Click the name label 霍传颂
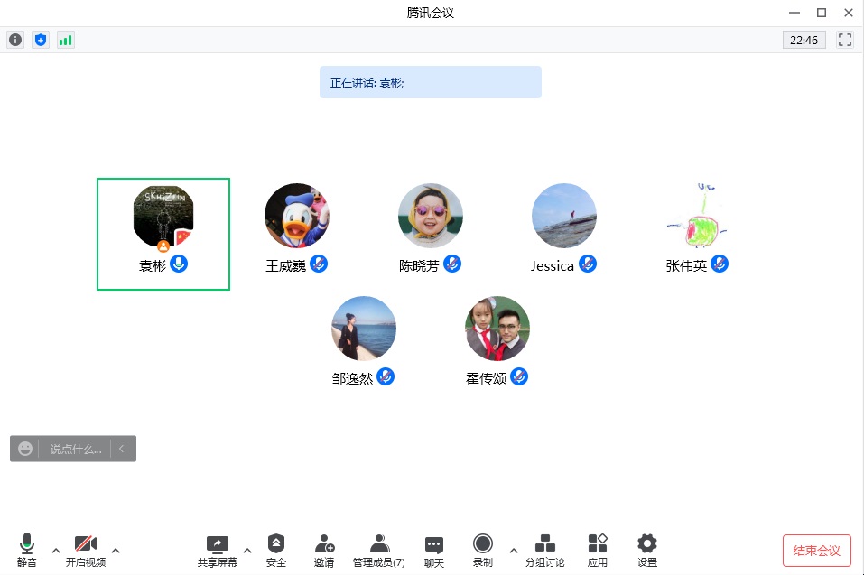Image resolution: width=864 pixels, height=575 pixels. (x=486, y=379)
